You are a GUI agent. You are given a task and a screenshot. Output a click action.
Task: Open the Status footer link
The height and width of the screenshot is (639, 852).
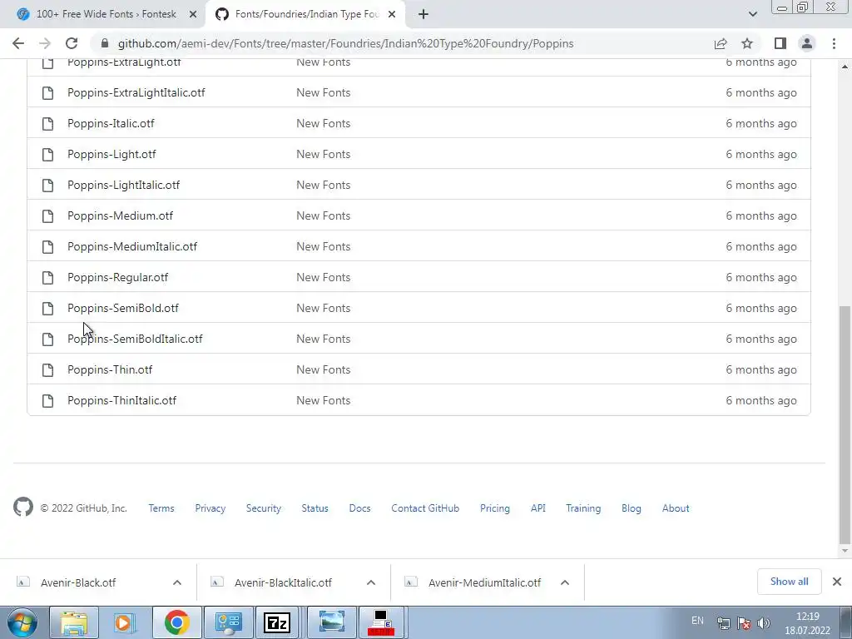point(315,508)
